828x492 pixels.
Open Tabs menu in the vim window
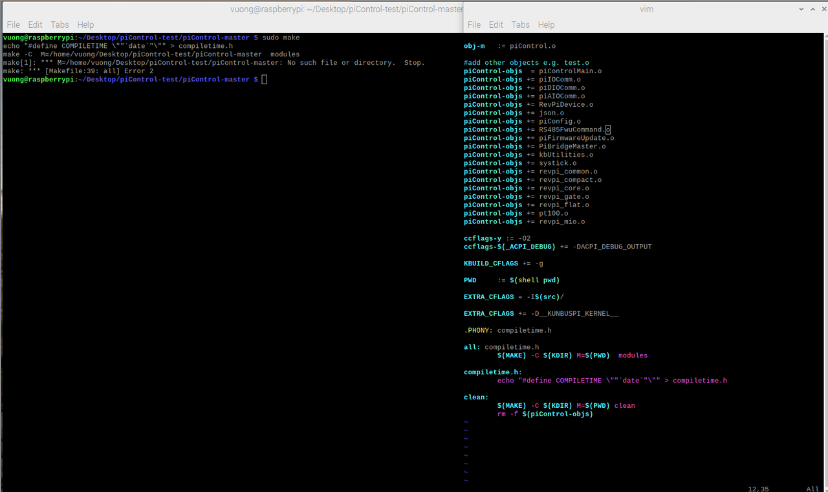tap(520, 25)
